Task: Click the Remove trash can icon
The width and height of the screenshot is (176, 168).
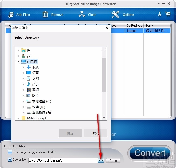Action: coord(45,14)
